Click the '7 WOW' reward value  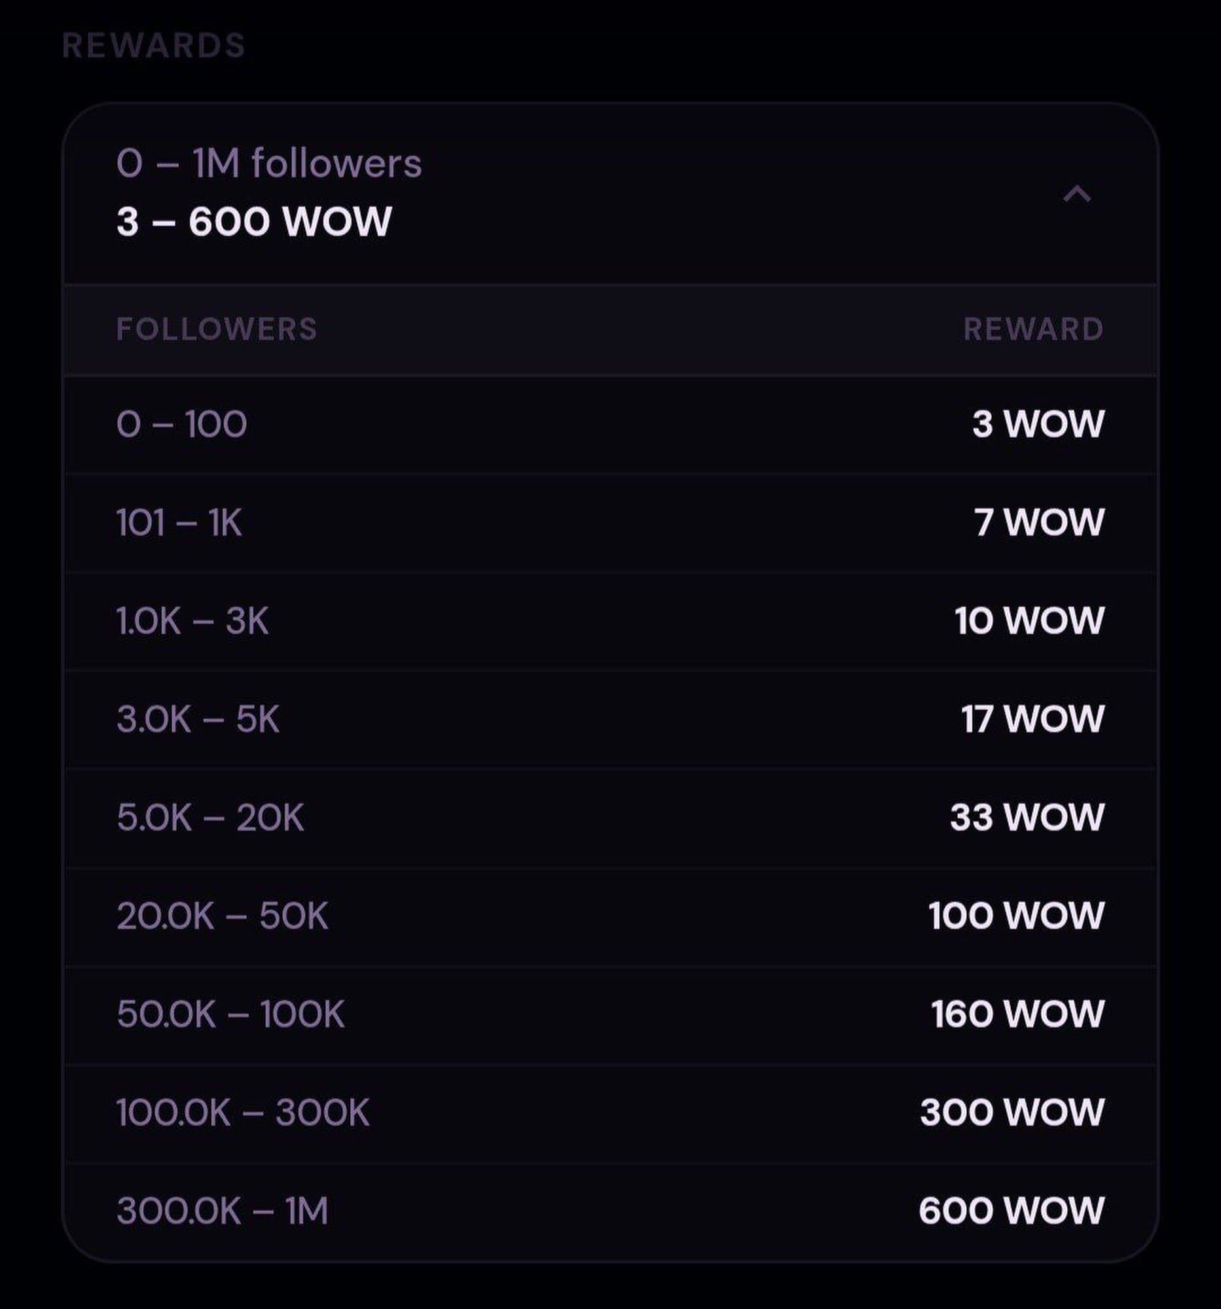point(1038,523)
